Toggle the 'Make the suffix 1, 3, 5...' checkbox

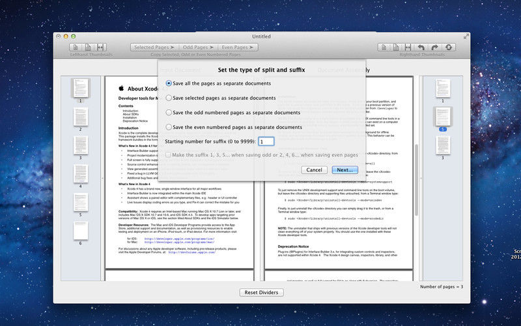pos(168,155)
